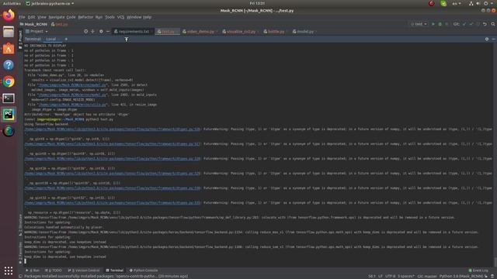The width and height of the screenshot is (497, 279).
Task: Click the Python 3.6 (Mask_RCNN) interpreter widget
Action: pyautogui.click(x=461, y=276)
